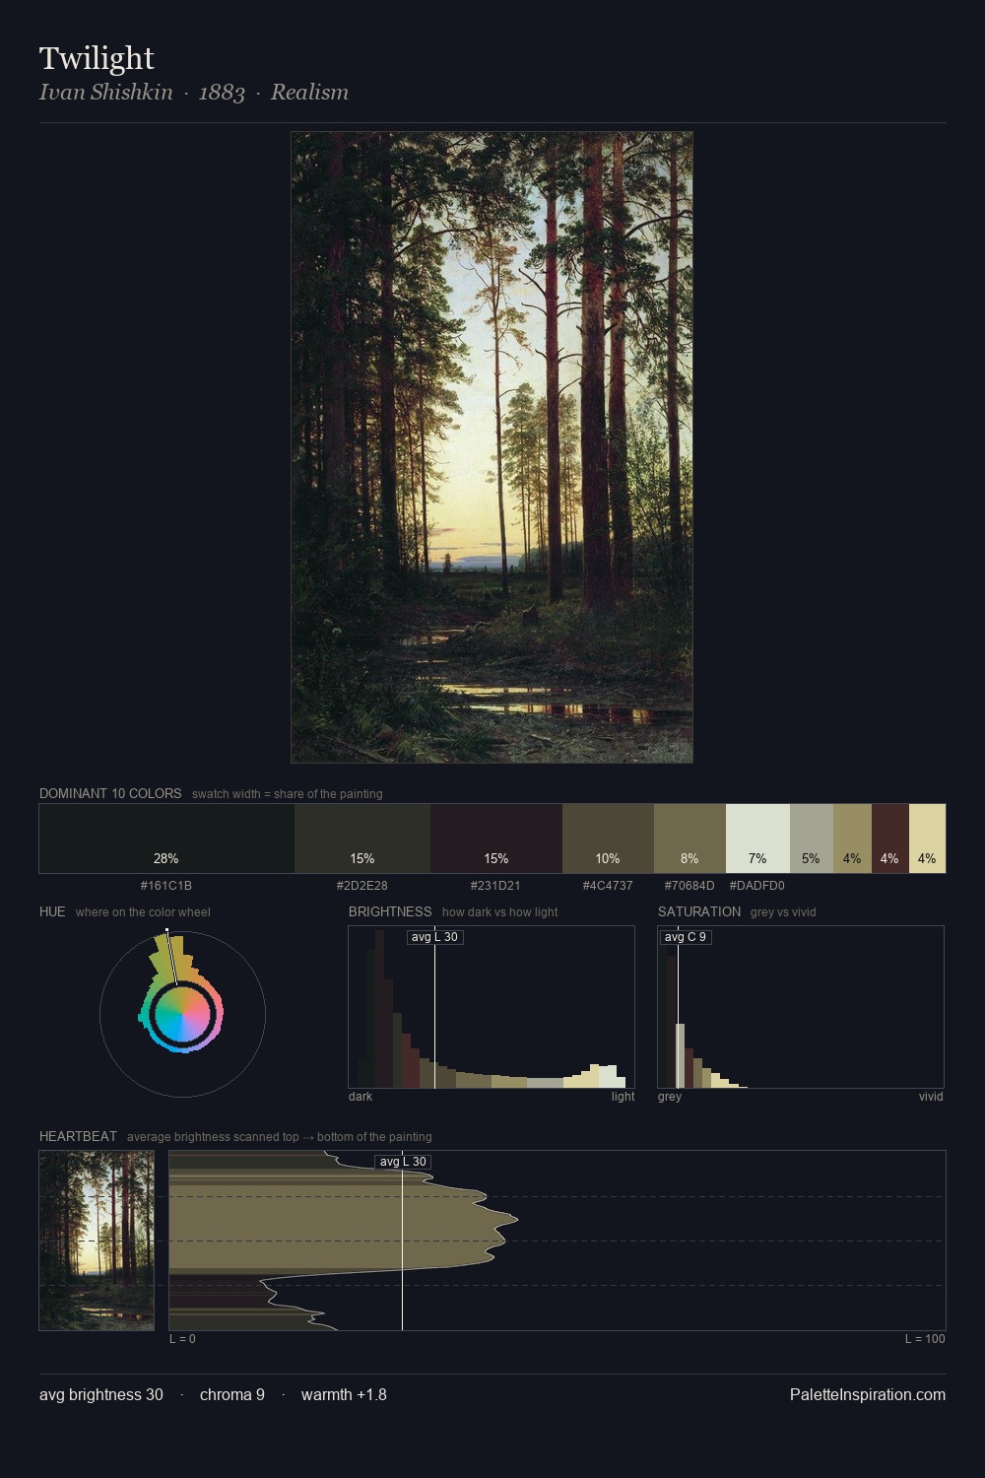Click the hue color wheel
Screen dimensions: 985x1478
[x=182, y=1014]
